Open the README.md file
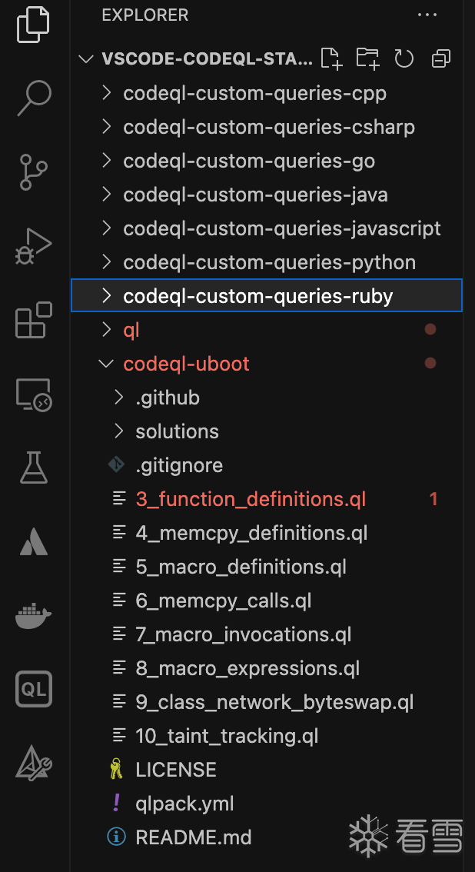The image size is (475, 872). pos(193,837)
